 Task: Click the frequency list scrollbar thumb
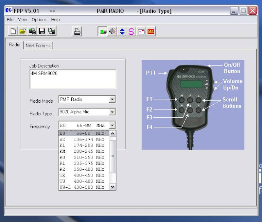113,157
